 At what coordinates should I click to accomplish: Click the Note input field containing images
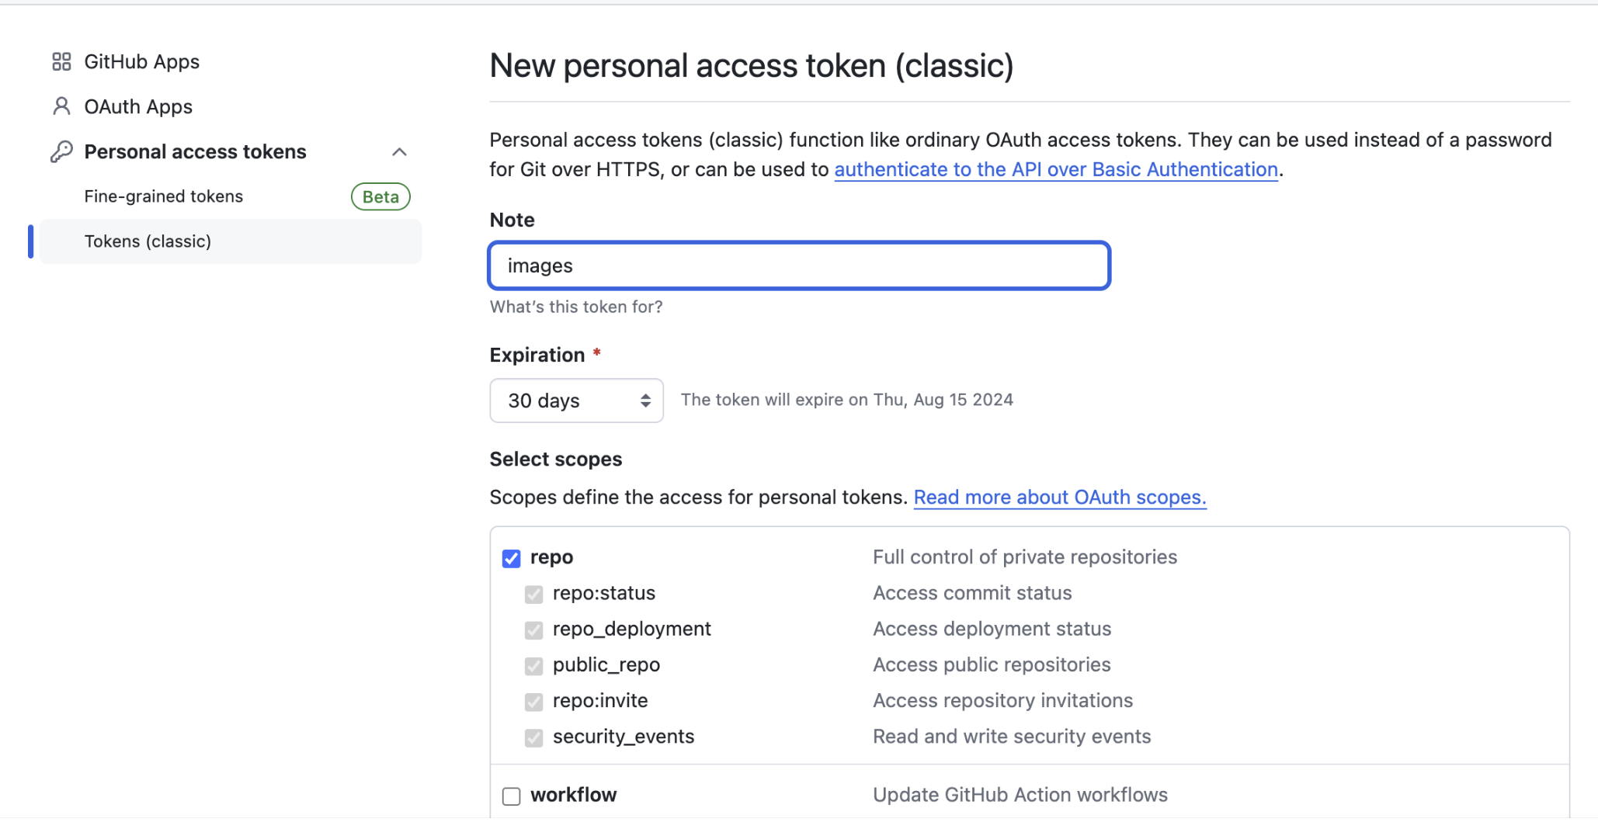800,265
